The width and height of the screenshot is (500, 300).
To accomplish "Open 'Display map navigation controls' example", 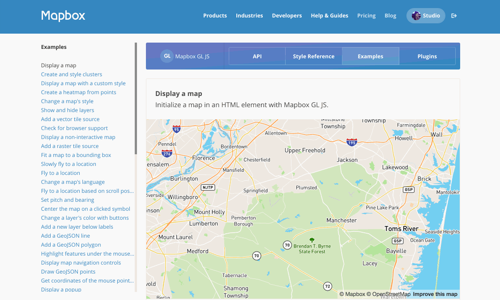I will [81, 263].
